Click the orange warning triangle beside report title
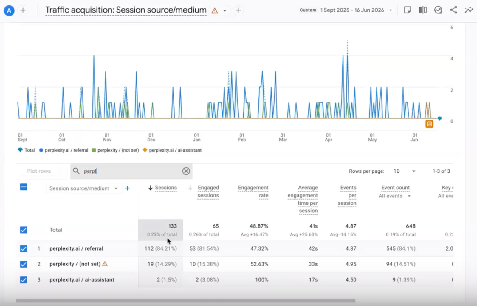Image resolution: width=477 pixels, height=306 pixels. point(215,11)
